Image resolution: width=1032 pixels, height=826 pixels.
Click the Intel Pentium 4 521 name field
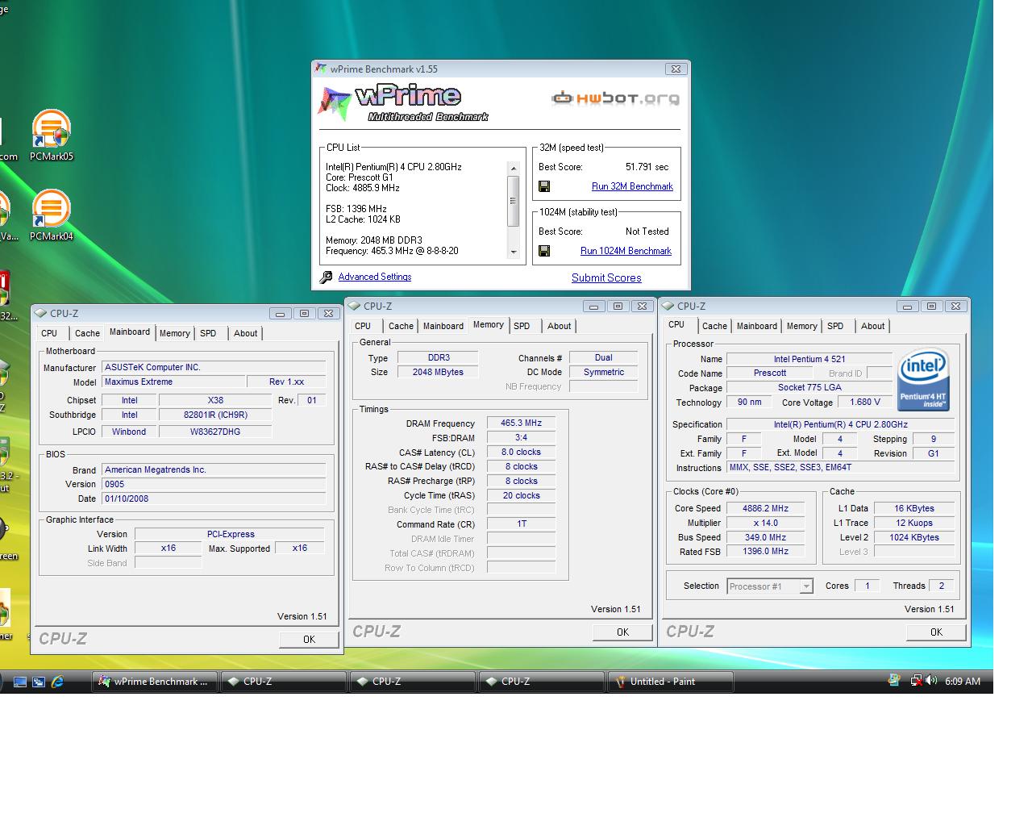[809, 359]
